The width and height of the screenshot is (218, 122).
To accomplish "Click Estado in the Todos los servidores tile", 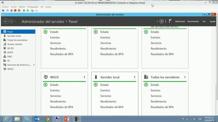I will tap(155, 85).
